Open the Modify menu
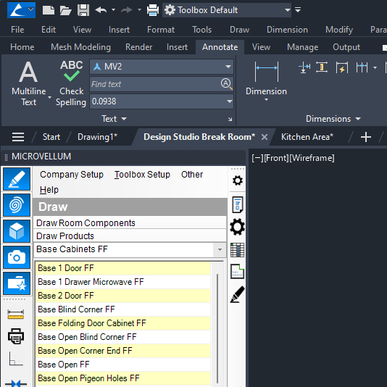Screen dimensions: 387x387 pos(339,30)
